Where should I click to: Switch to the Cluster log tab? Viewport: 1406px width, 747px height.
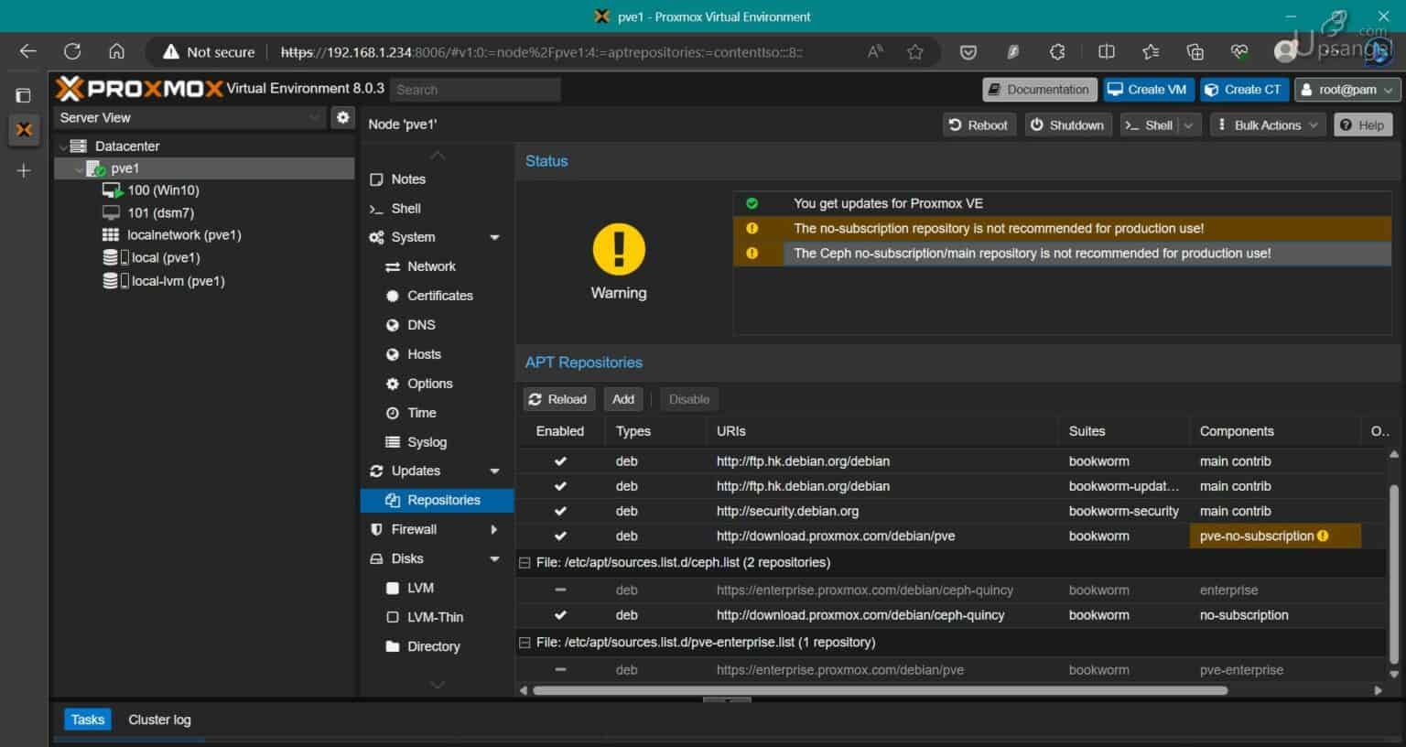(158, 720)
